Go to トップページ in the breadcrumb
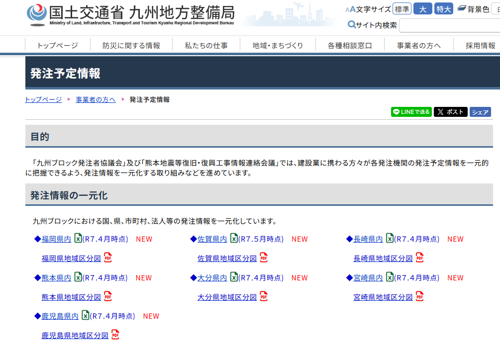The width and height of the screenshot is (500, 352). (43, 99)
